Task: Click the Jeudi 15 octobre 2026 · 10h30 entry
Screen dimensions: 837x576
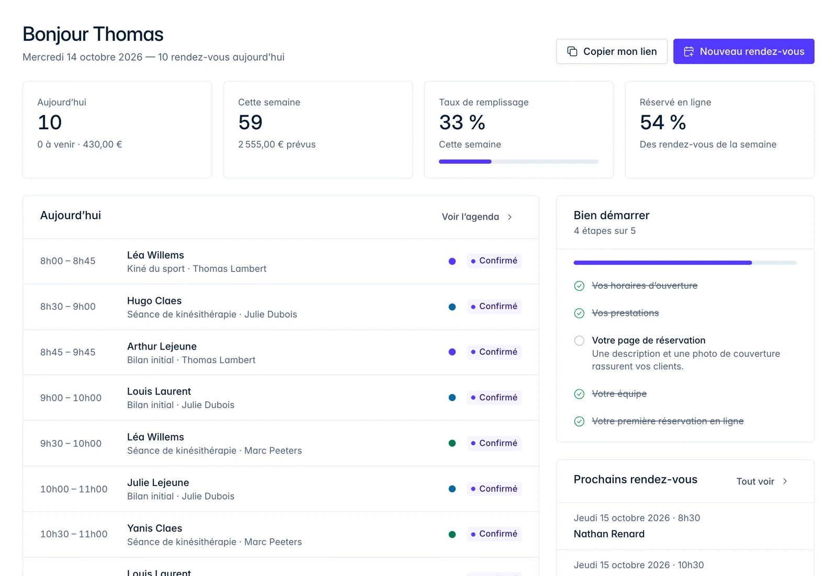Action: [639, 565]
